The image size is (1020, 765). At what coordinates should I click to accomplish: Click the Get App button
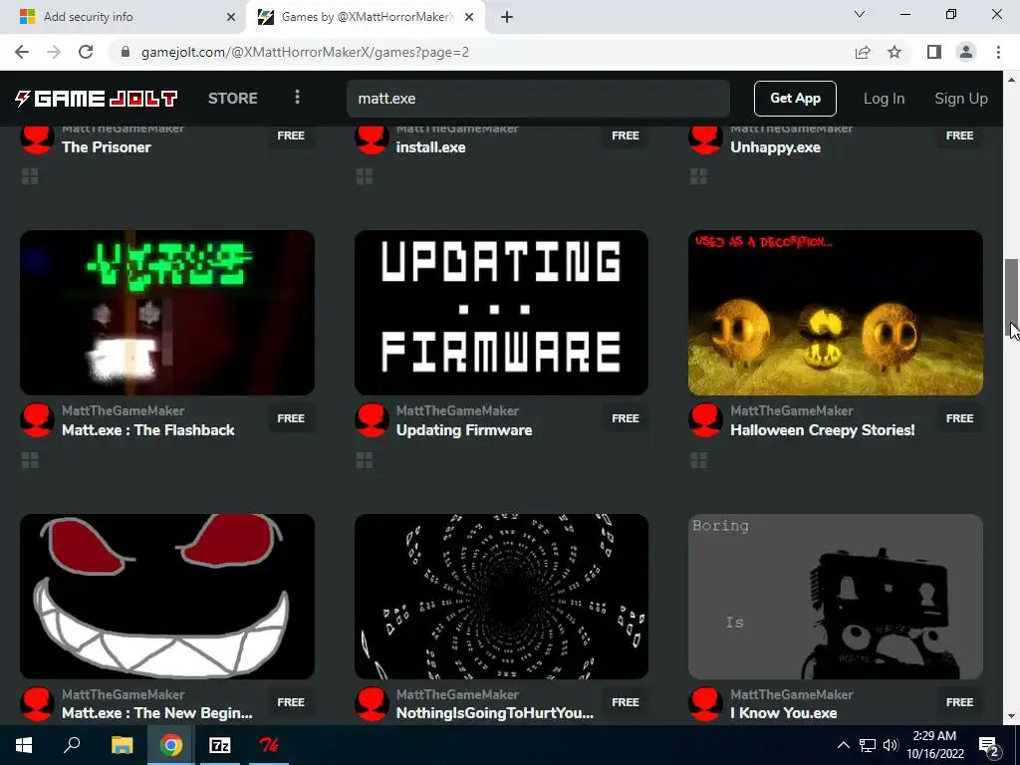click(795, 99)
